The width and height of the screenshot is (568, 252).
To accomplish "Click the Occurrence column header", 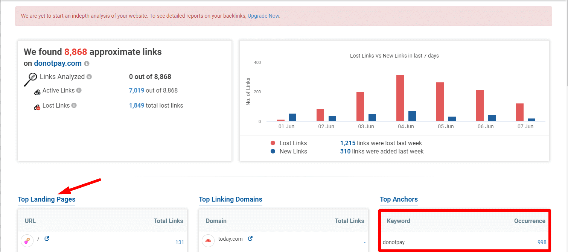I will click(x=530, y=221).
